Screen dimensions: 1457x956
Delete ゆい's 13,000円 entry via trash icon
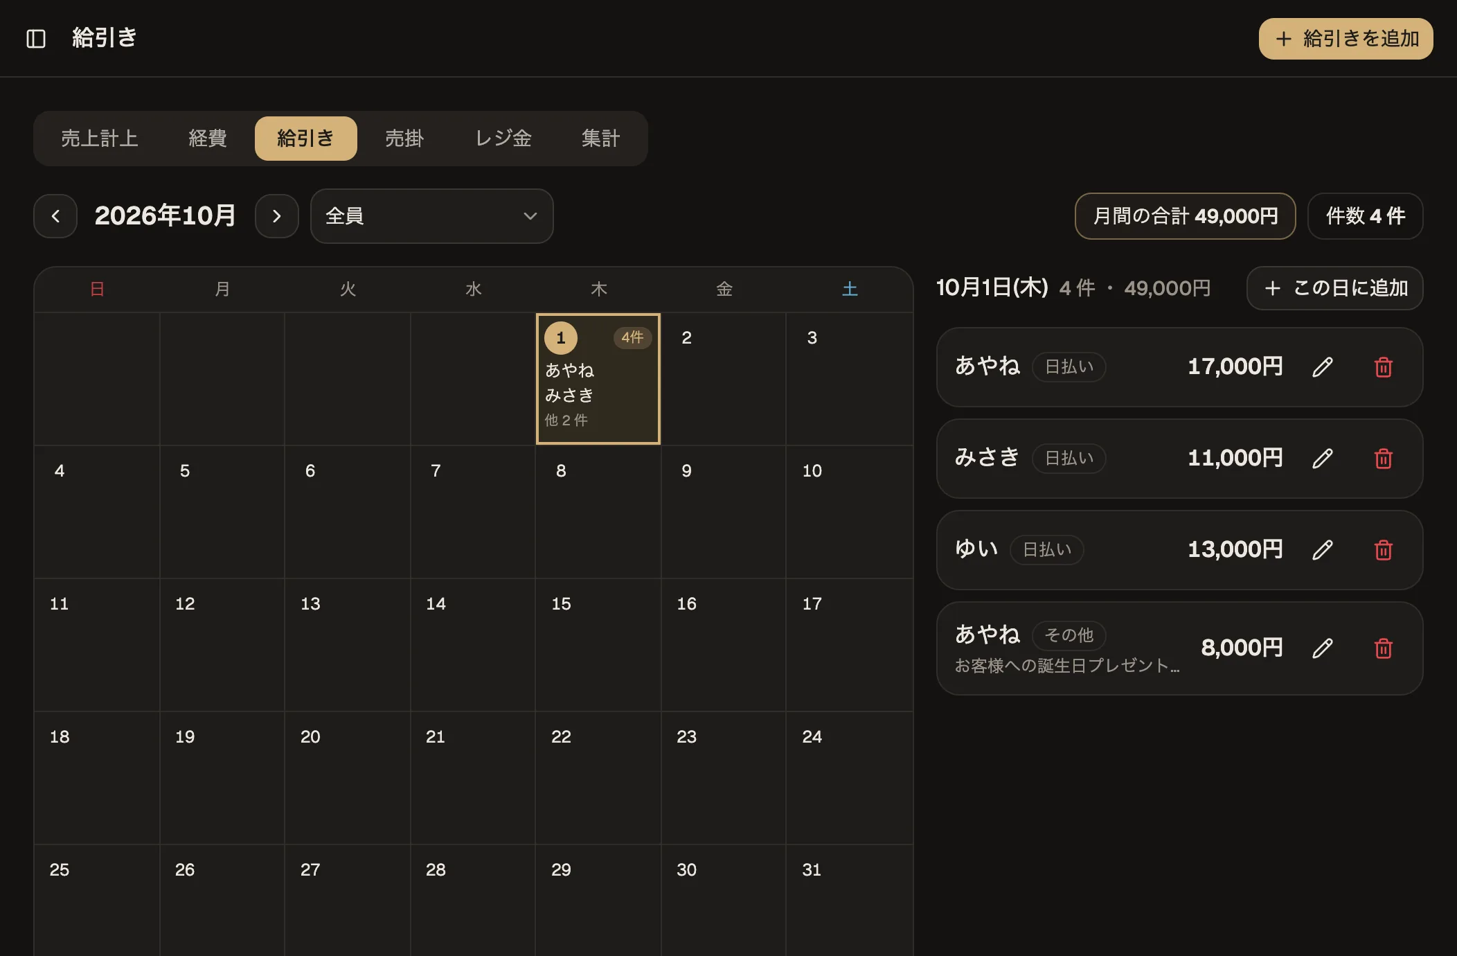1384,550
